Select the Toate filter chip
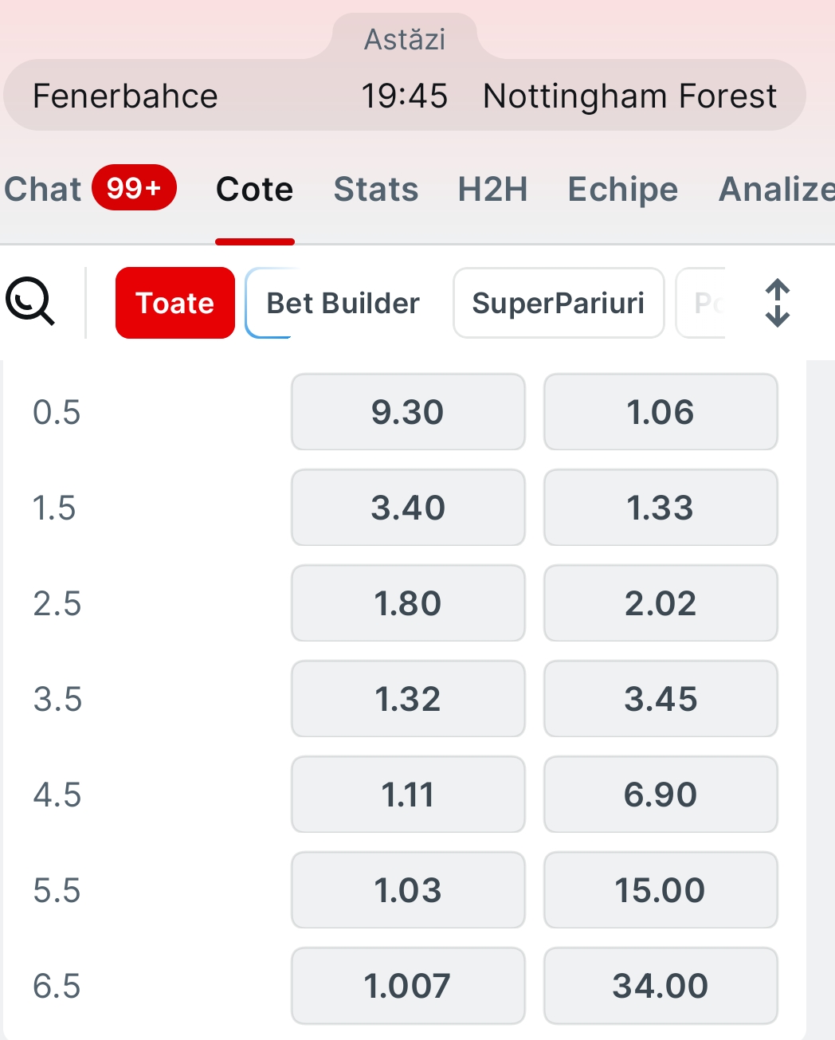Image resolution: width=835 pixels, height=1040 pixels. click(175, 303)
